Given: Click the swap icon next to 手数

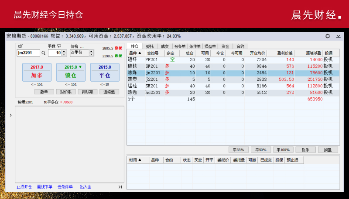Looking at the screenshot, I should coord(59,46).
